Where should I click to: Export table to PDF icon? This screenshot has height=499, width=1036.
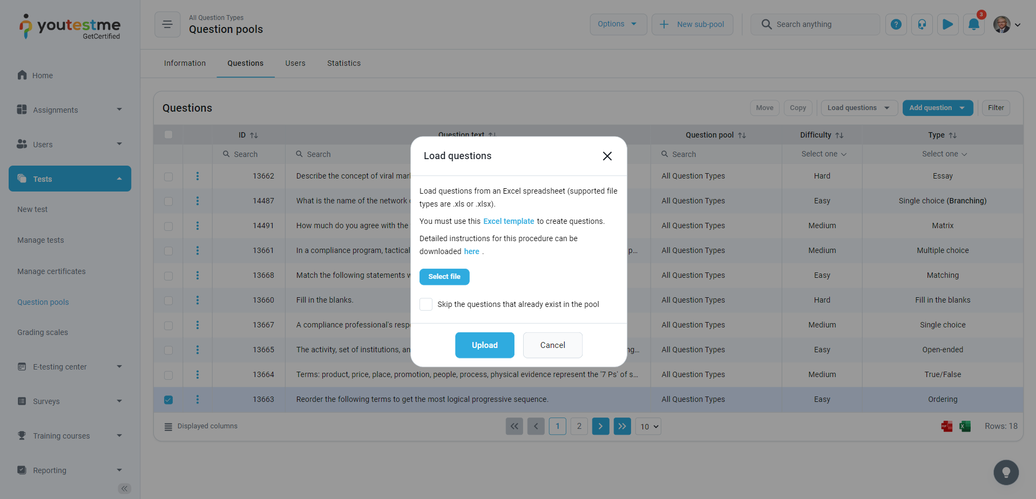pos(946,426)
